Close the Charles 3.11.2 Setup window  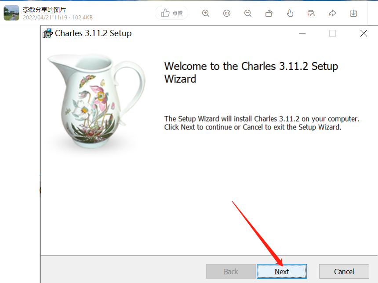363,33
